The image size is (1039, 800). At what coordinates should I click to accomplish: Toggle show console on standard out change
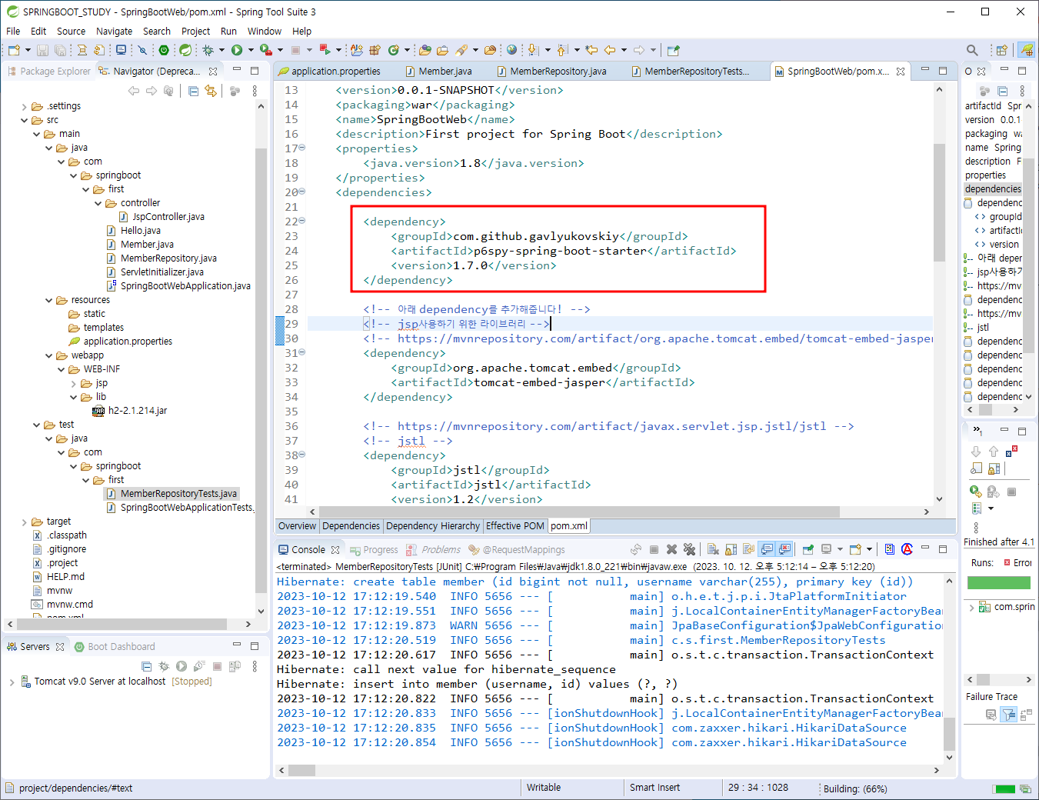[767, 549]
